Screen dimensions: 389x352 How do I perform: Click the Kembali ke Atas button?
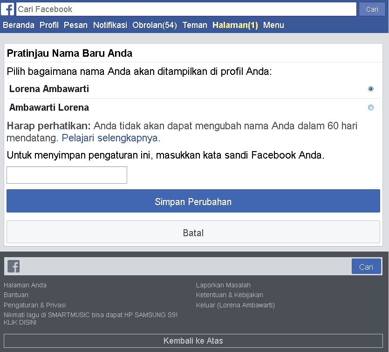[x=193, y=341]
